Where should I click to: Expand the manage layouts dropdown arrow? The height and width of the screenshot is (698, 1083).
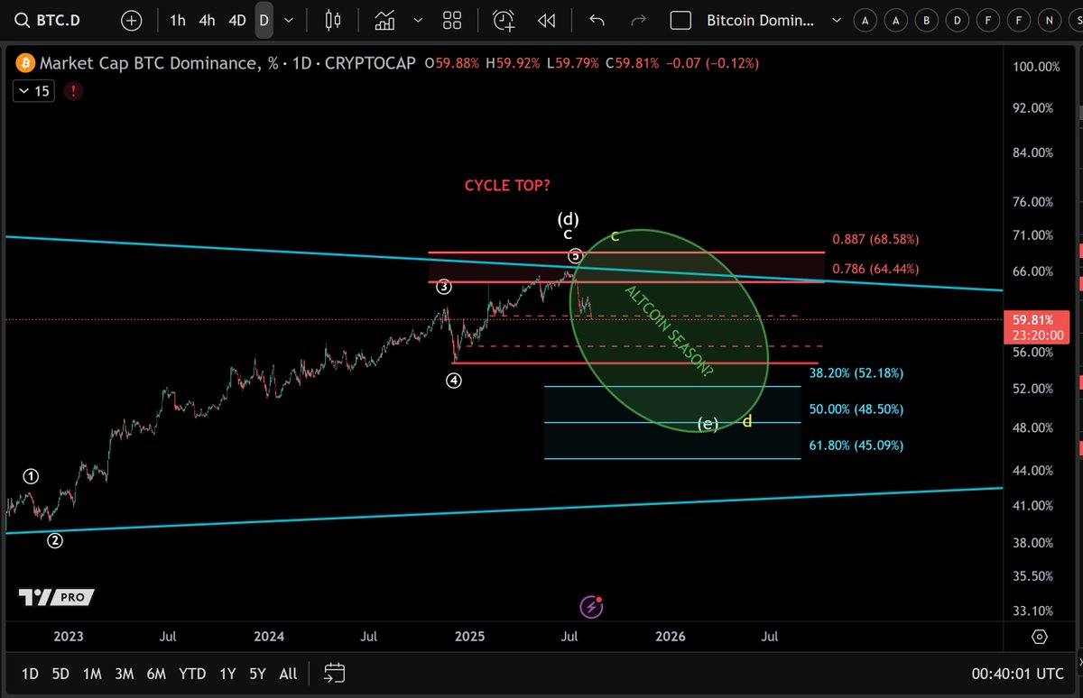coord(836,20)
